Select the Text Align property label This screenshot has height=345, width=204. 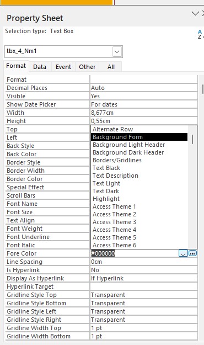(20, 220)
